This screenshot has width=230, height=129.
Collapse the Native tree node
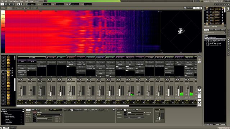coord(2,111)
